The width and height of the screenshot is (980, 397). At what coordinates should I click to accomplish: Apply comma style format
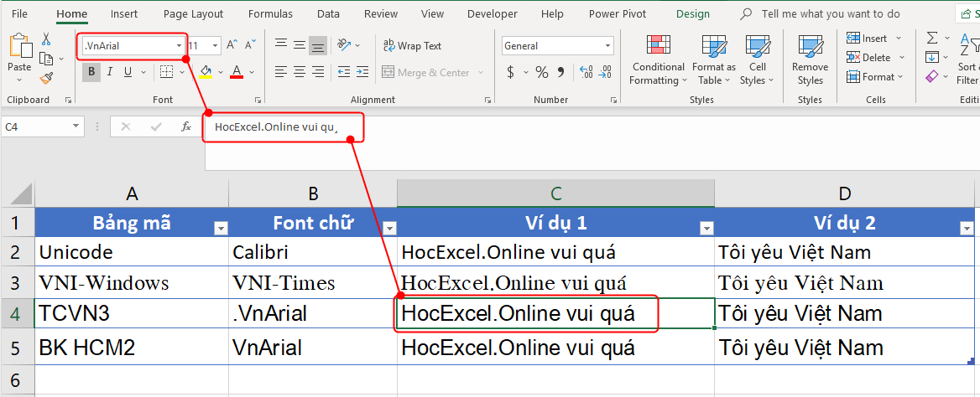click(560, 72)
